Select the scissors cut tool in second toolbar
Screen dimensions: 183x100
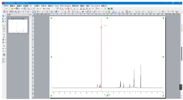(65, 12)
